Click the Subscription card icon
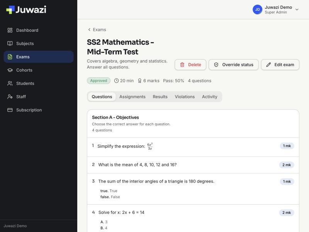This screenshot has width=309, height=232. (10, 110)
